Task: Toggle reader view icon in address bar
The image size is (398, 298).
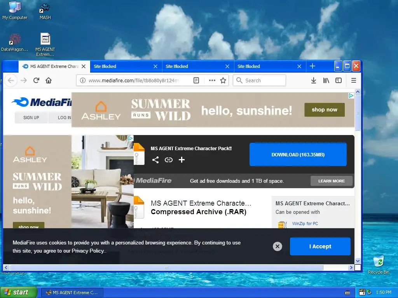Action: click(x=196, y=80)
